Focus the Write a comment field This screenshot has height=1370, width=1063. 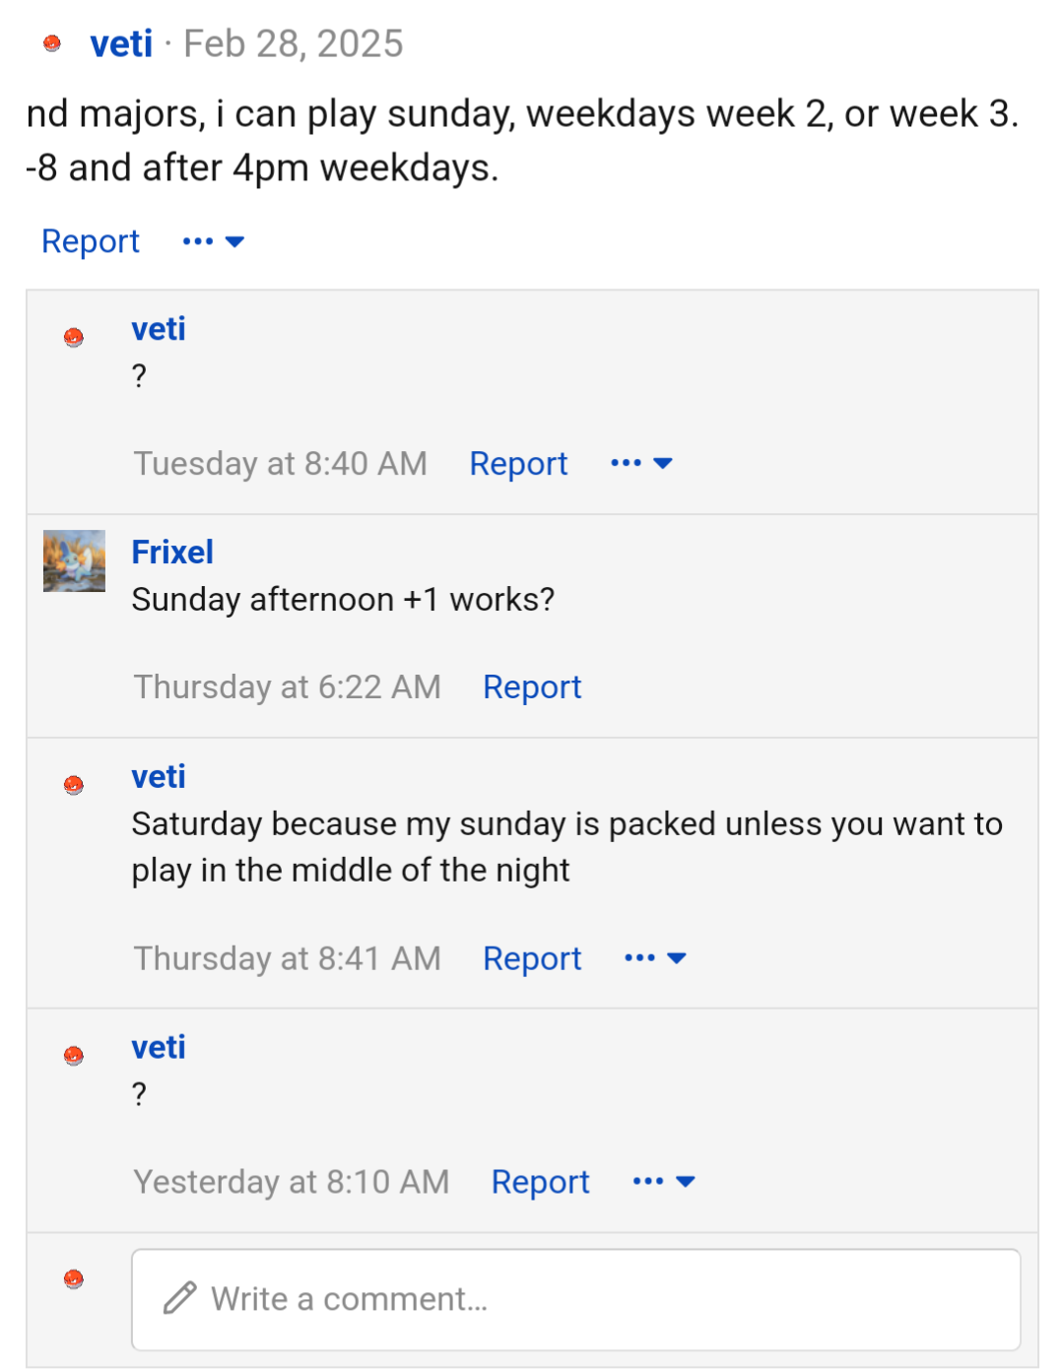(591, 1299)
